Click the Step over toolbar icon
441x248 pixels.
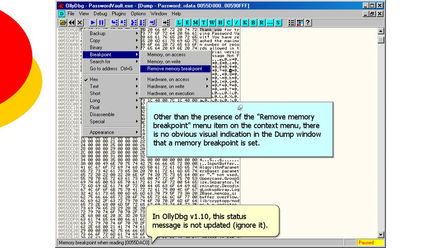pyautogui.click(x=123, y=23)
